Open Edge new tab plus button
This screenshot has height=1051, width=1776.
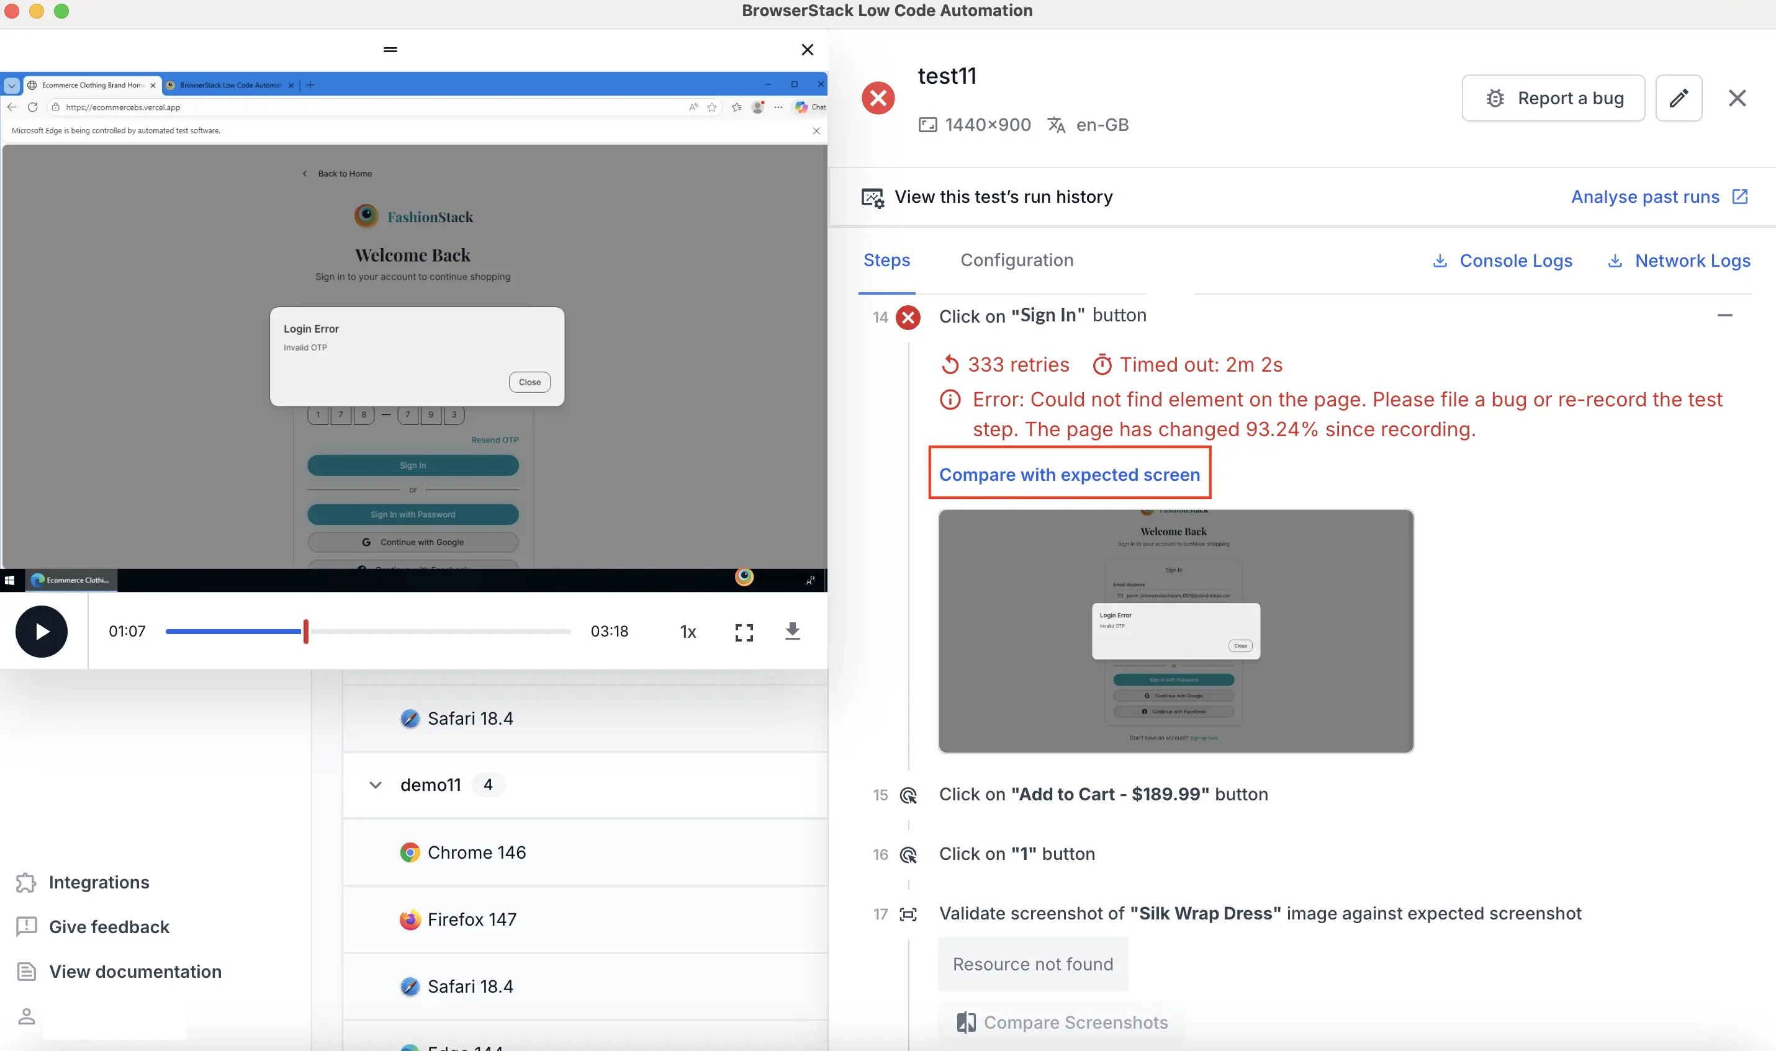310,85
